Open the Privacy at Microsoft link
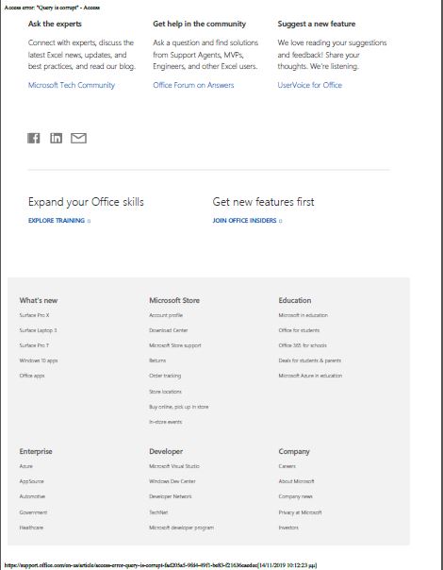The image size is (443, 570). coord(300,512)
